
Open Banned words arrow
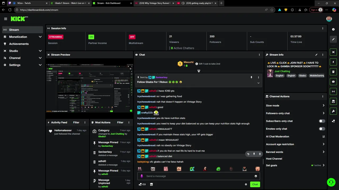[323, 152]
